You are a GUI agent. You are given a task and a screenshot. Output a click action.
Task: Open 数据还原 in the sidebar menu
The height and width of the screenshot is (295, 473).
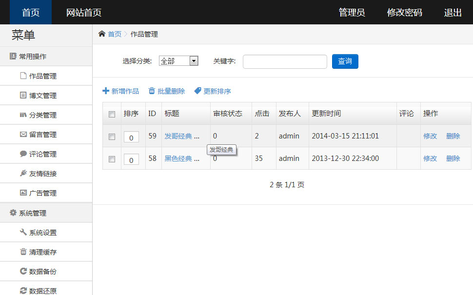click(x=46, y=289)
